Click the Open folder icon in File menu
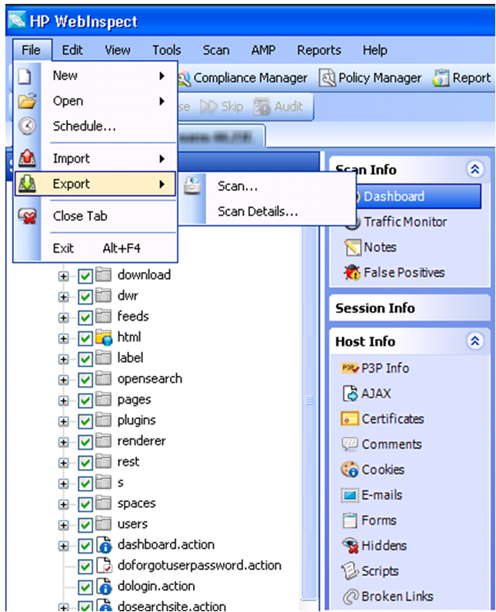Screen dimensions: 496x612 [27, 101]
